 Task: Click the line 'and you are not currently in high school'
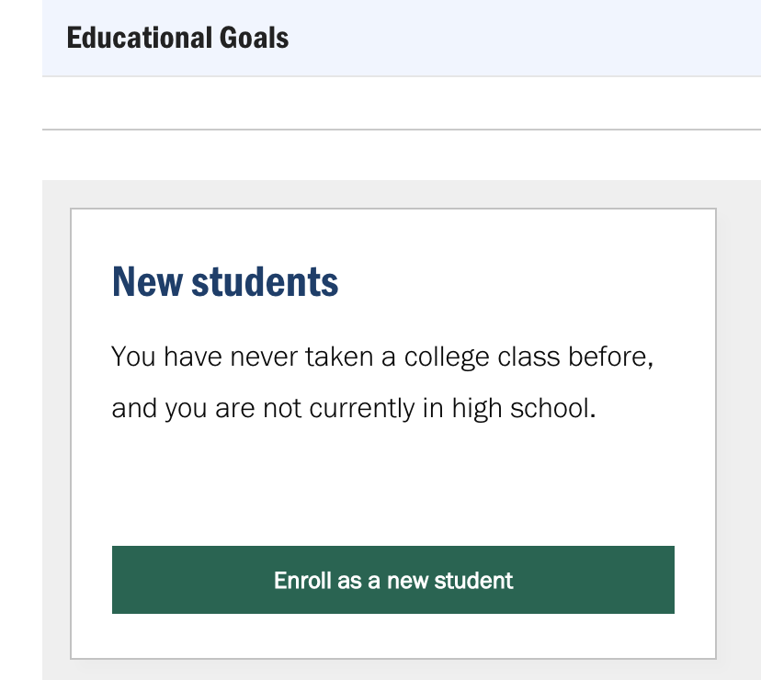click(x=353, y=408)
